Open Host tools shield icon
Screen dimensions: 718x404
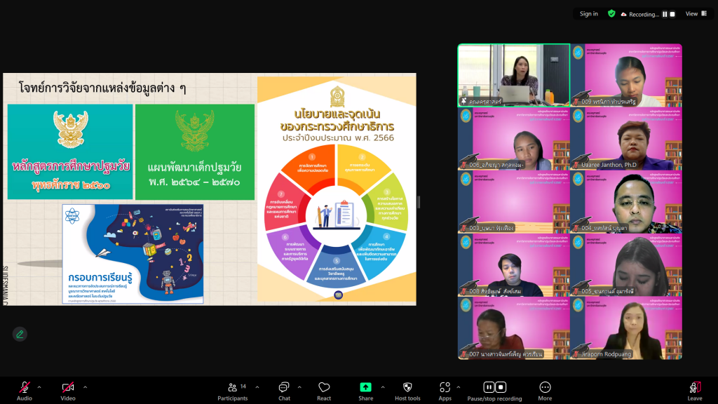407,388
